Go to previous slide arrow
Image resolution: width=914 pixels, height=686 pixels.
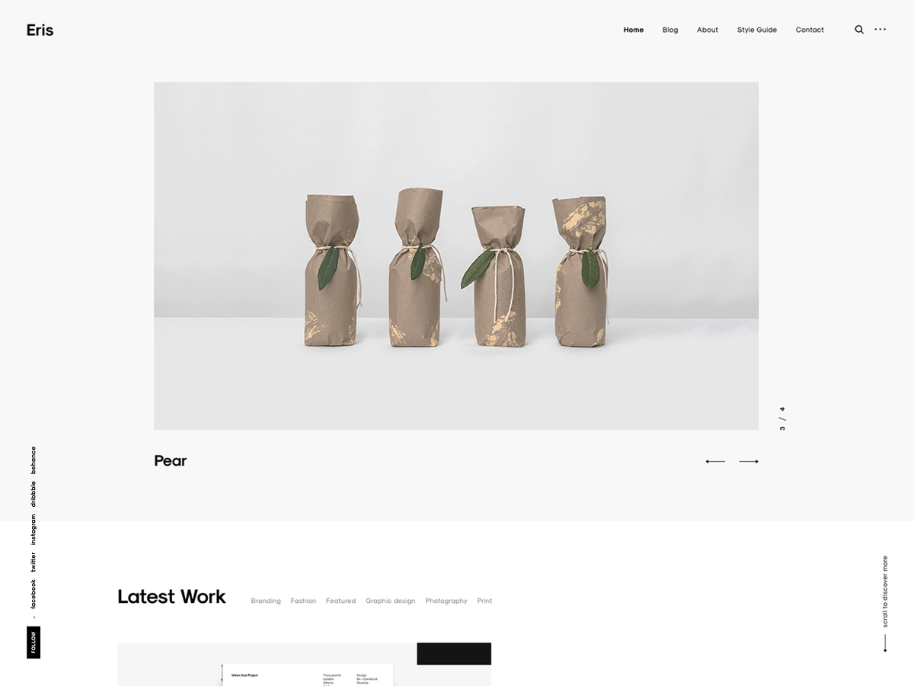pyautogui.click(x=715, y=461)
